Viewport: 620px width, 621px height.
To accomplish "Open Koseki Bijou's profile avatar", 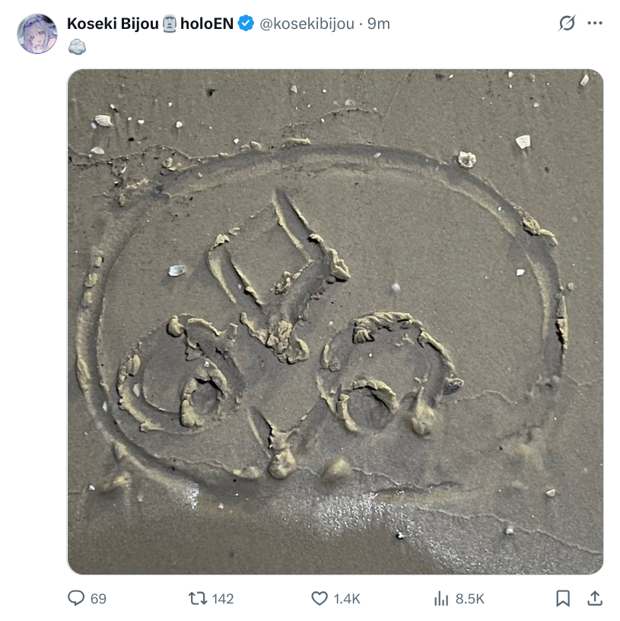I will tap(37, 33).
